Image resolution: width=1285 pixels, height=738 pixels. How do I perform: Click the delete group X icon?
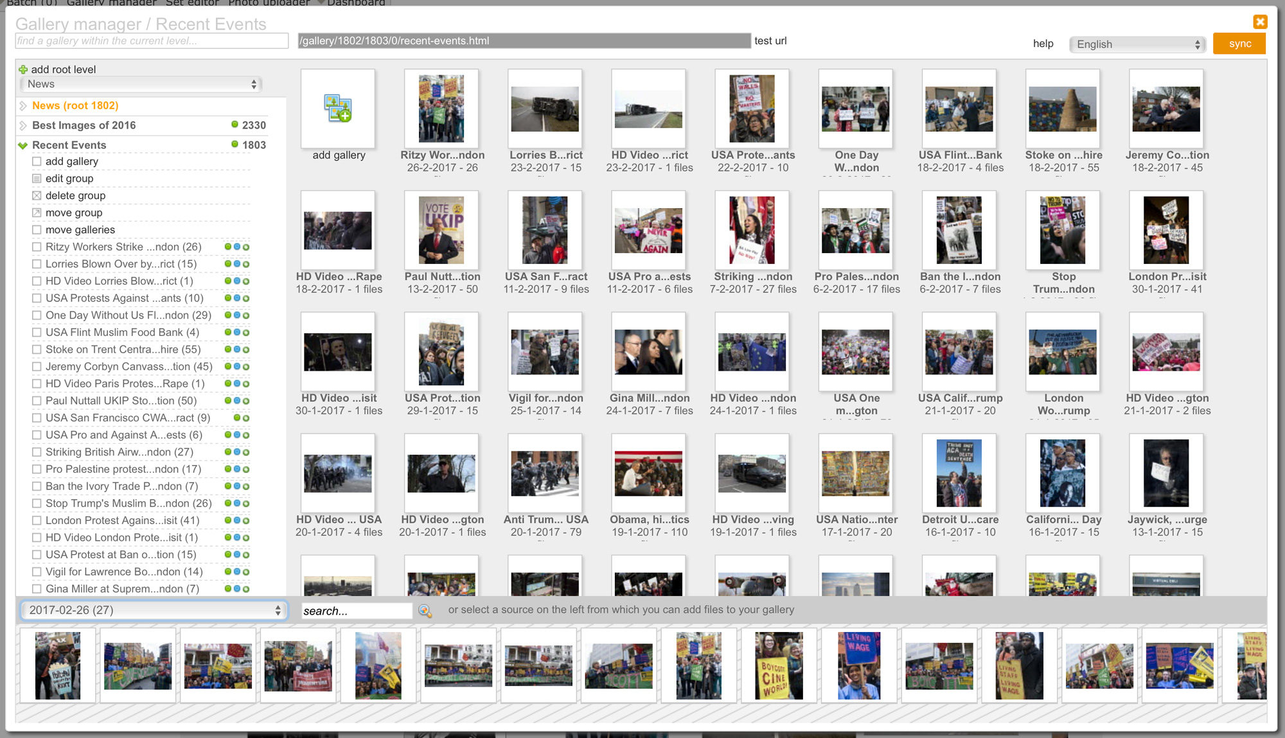click(37, 196)
